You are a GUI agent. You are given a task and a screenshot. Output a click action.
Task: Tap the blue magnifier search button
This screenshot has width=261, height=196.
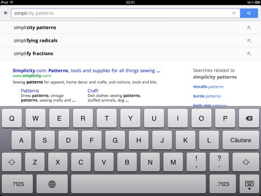[x=249, y=13]
